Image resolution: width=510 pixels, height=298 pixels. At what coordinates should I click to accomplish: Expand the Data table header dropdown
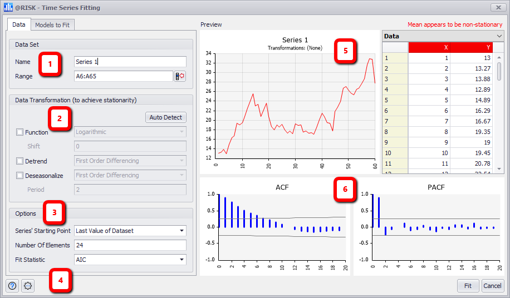tap(499, 36)
